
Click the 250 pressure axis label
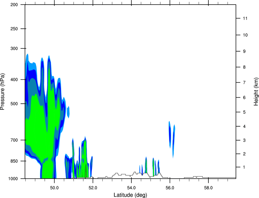pos(14,29)
